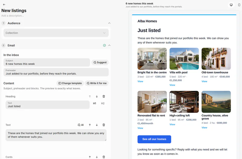Click Looking for something specific paragraph
Viewport: 242px width, 159px height.
coord(182,152)
